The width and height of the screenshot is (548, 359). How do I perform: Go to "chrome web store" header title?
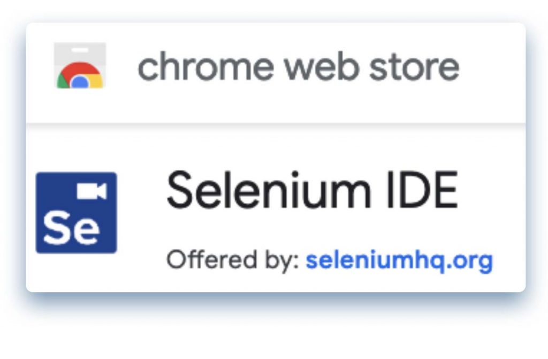tap(298, 66)
